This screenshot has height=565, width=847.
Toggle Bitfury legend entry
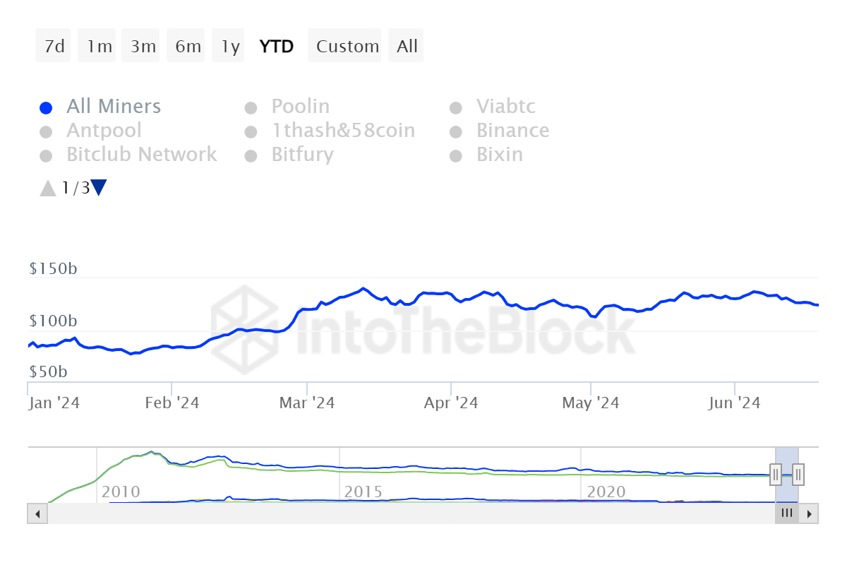302,155
